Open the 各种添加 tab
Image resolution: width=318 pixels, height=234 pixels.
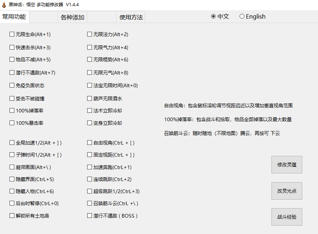pos(73,18)
